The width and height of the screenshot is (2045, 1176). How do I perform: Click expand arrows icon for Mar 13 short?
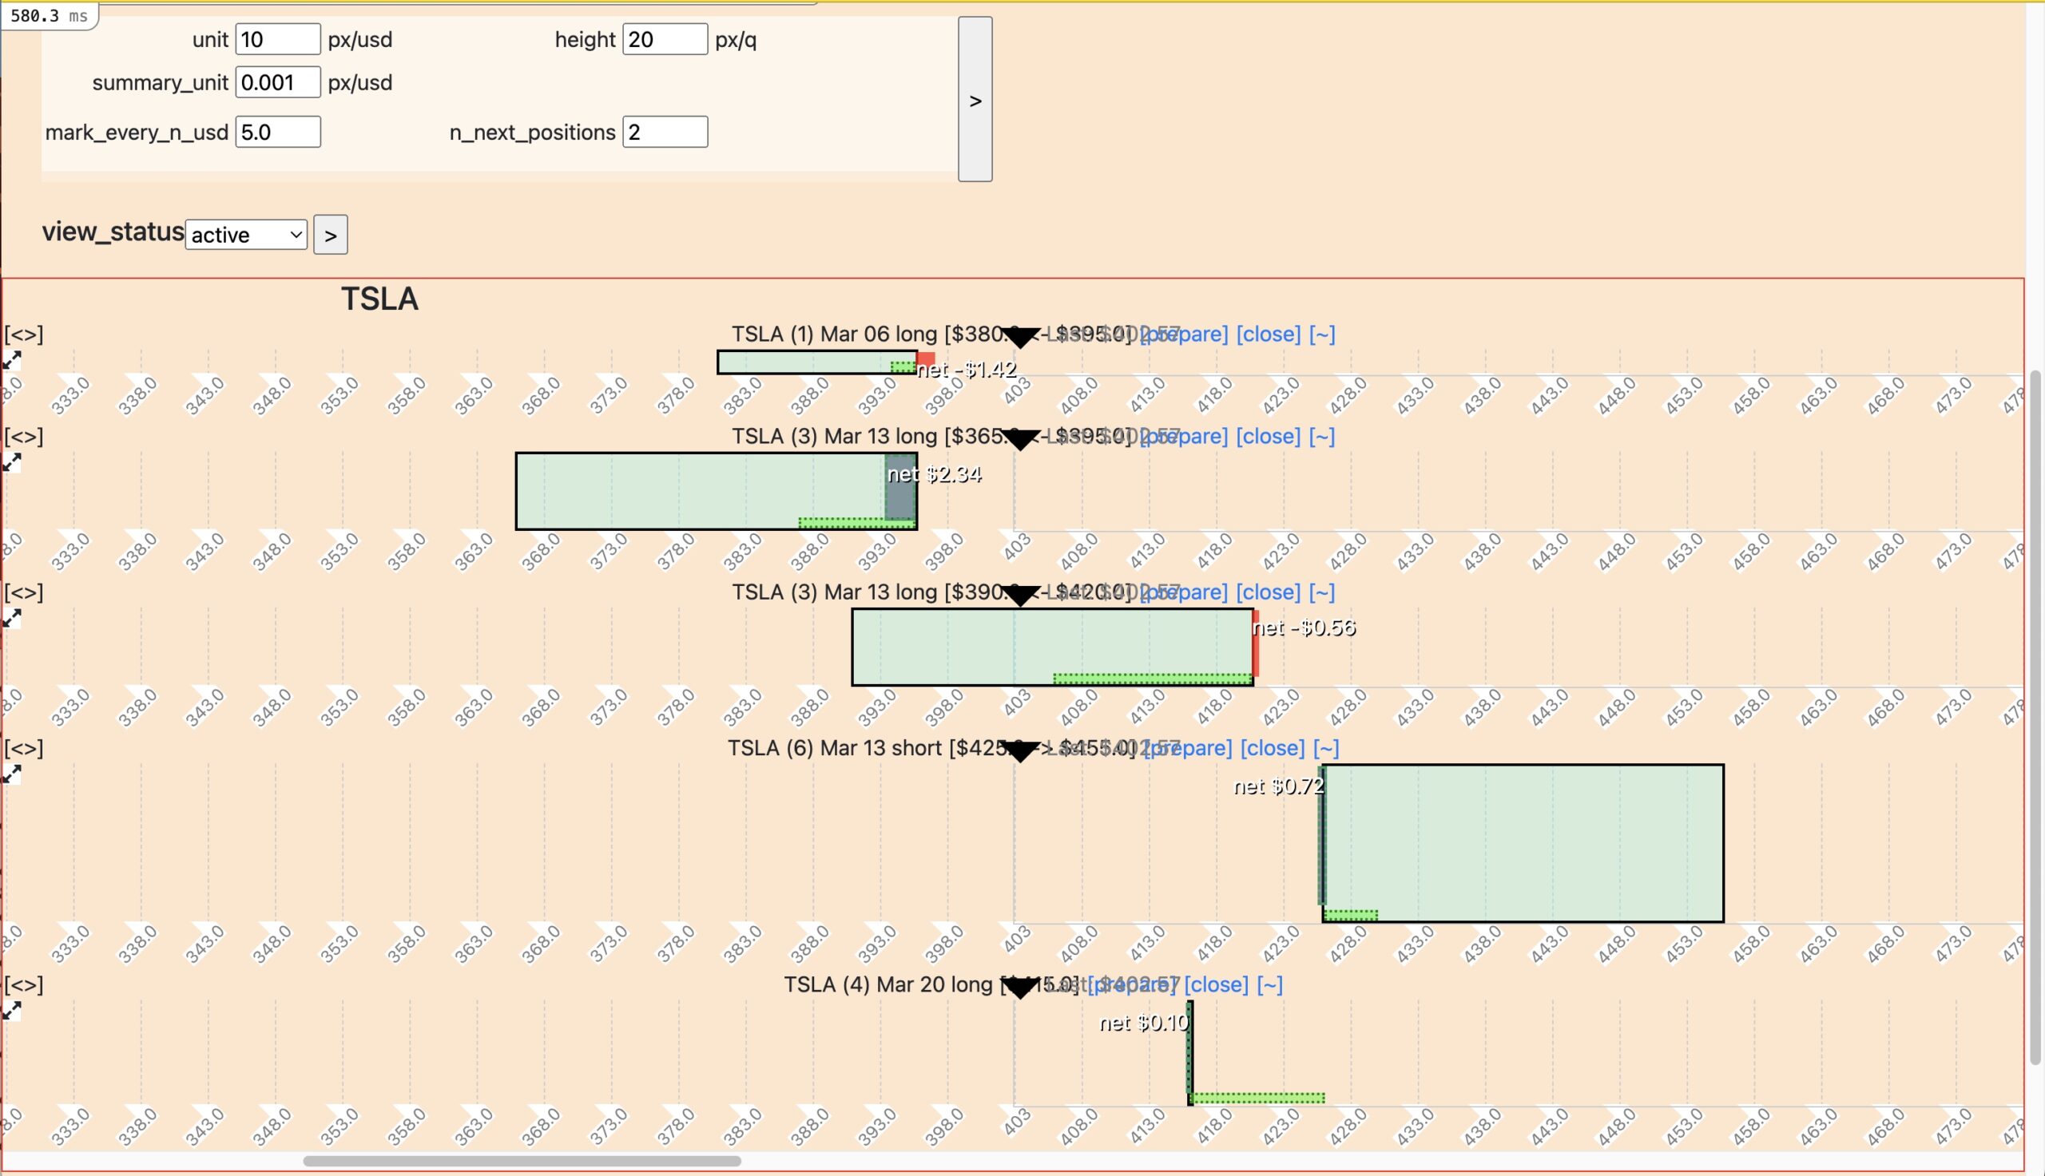click(x=11, y=774)
